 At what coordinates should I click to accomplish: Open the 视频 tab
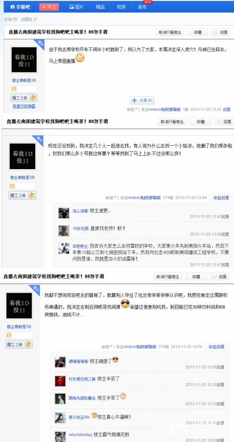pos(121,7)
